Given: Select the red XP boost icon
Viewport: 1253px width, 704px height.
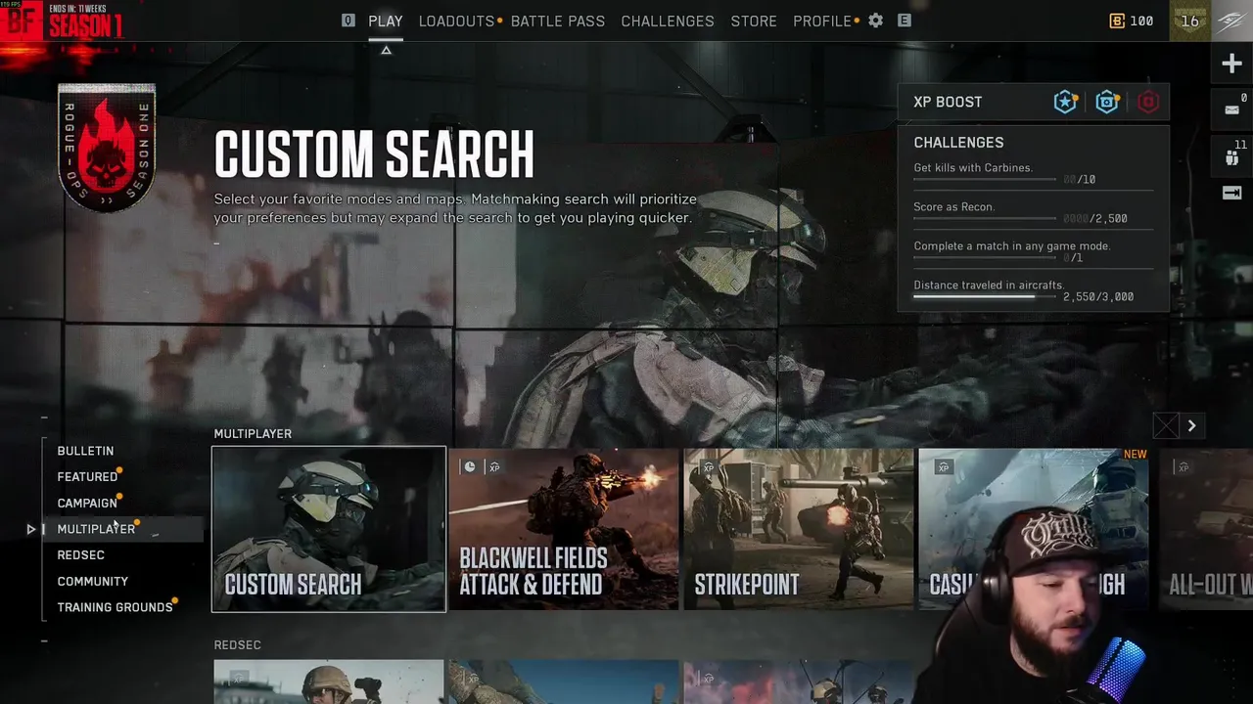Looking at the screenshot, I should (x=1148, y=102).
